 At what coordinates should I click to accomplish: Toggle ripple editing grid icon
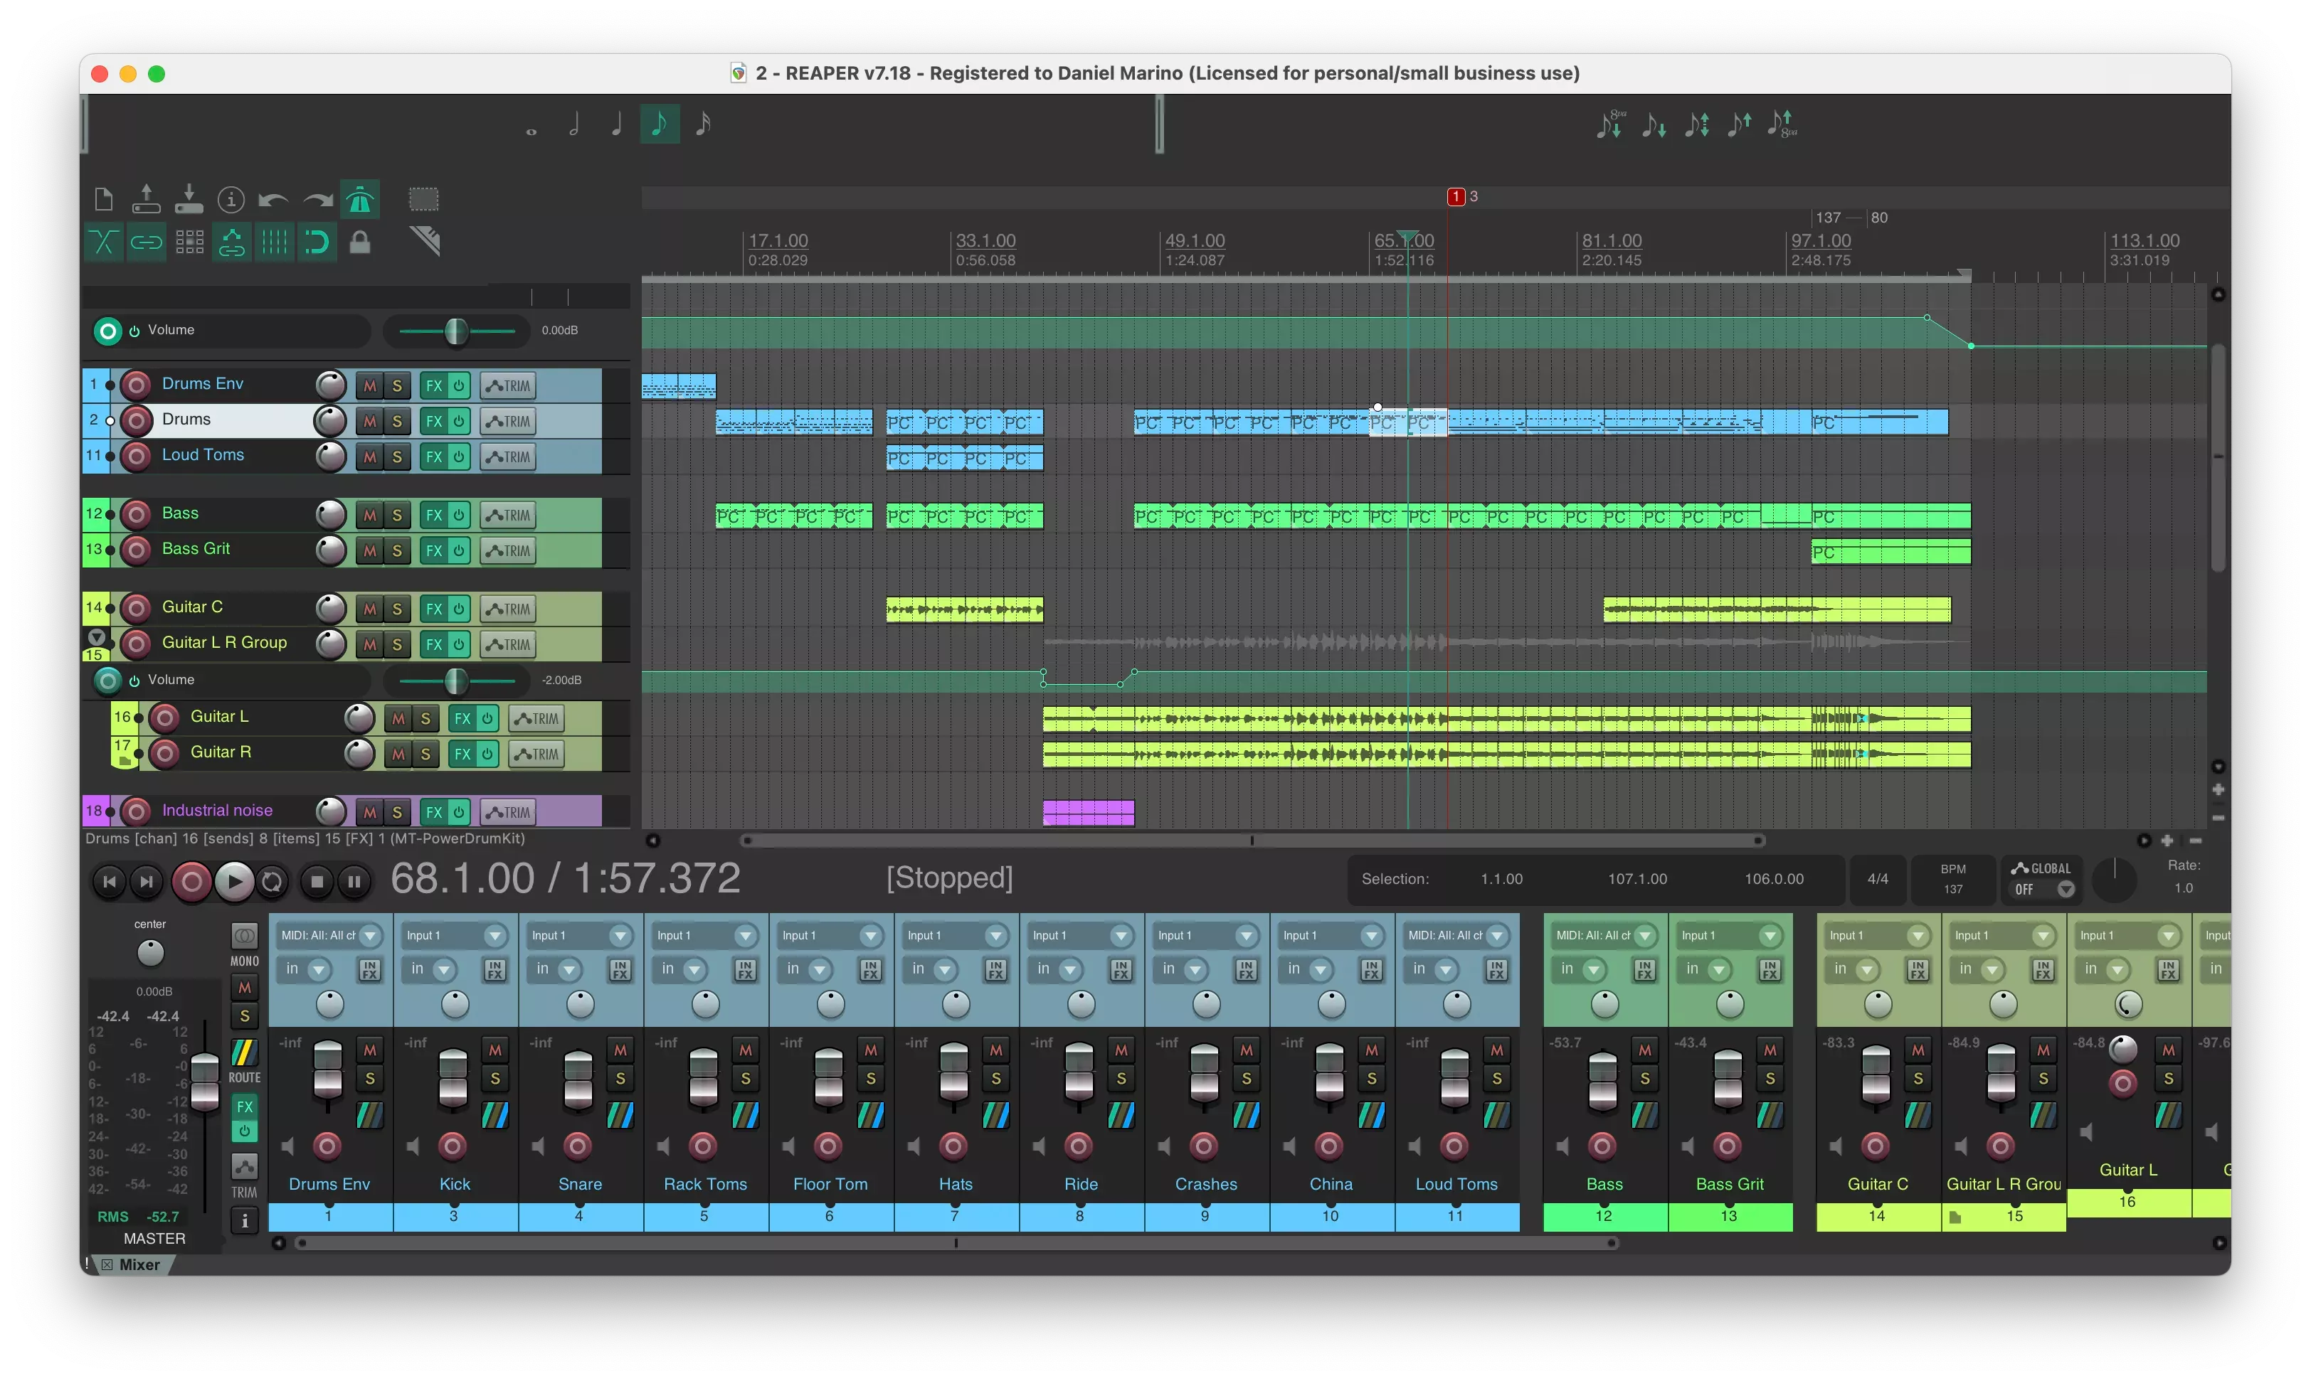point(189,243)
